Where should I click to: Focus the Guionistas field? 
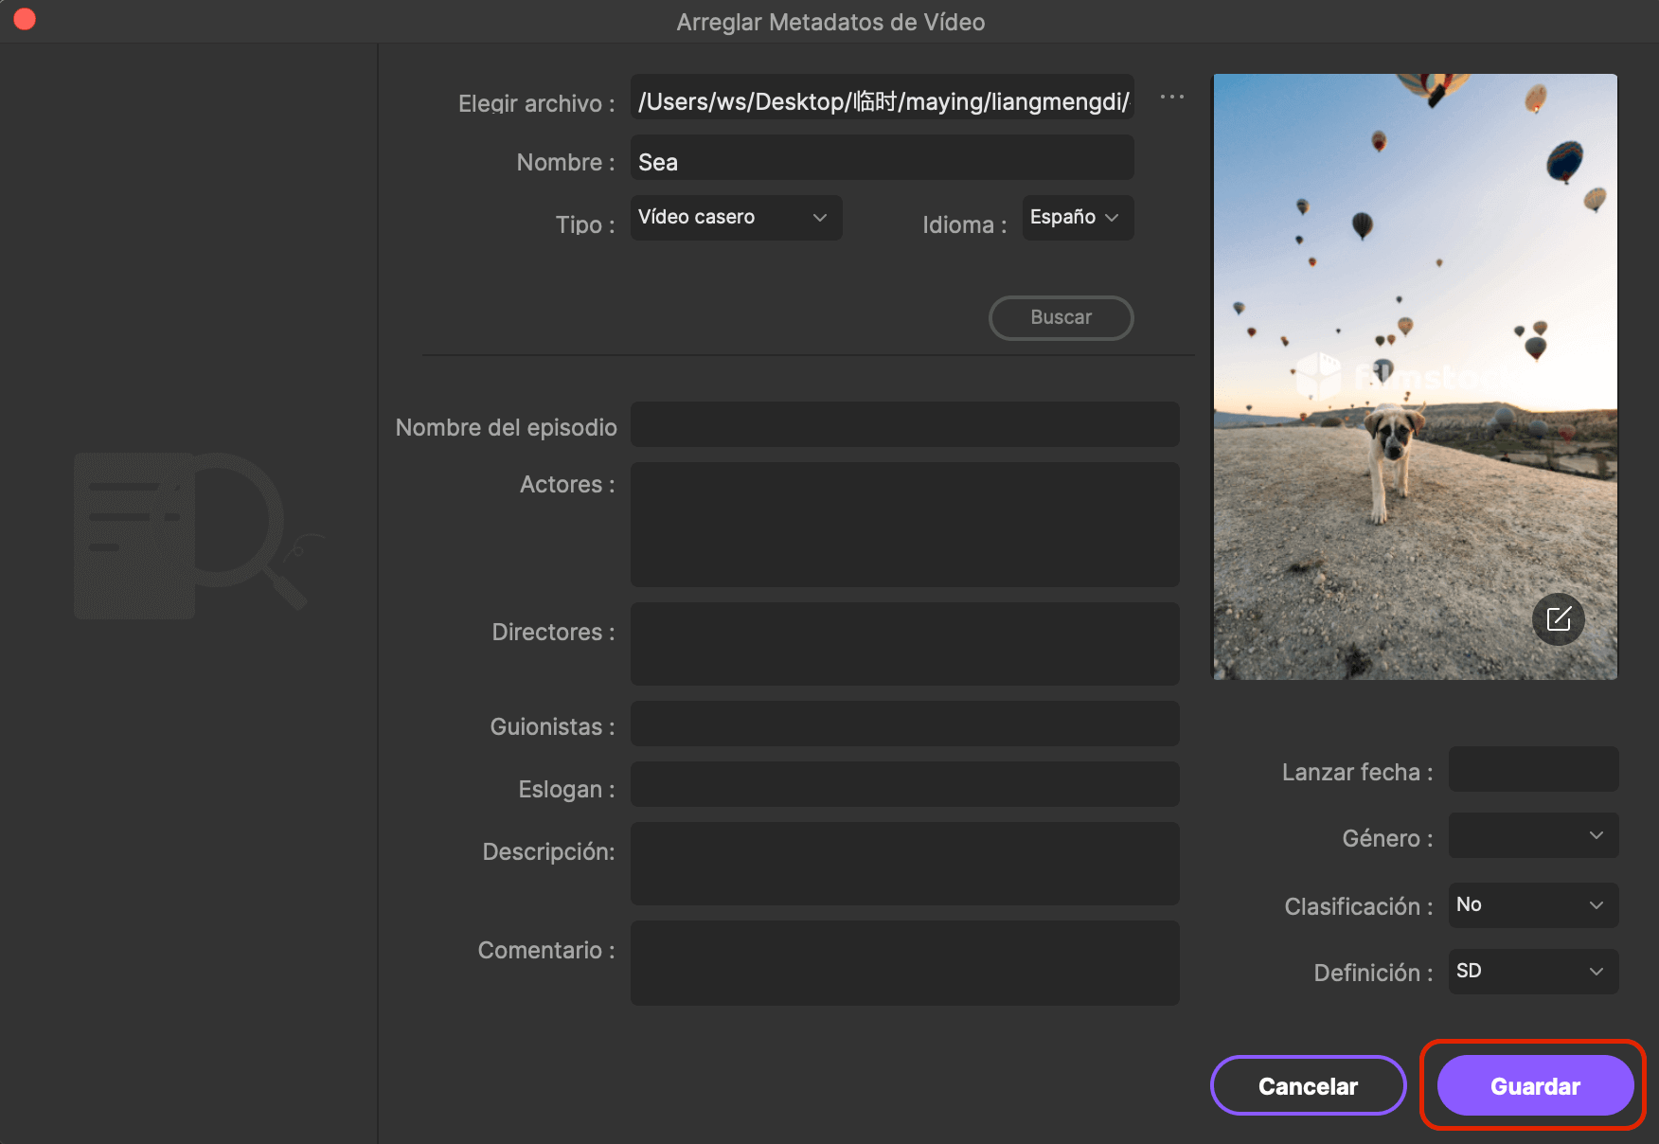(x=904, y=724)
